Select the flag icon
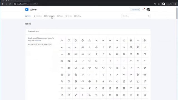The width and height of the screenshot is (178, 100). point(138,88)
